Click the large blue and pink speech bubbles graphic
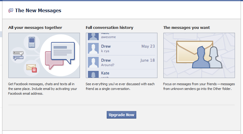243x134 pixels. point(60,56)
